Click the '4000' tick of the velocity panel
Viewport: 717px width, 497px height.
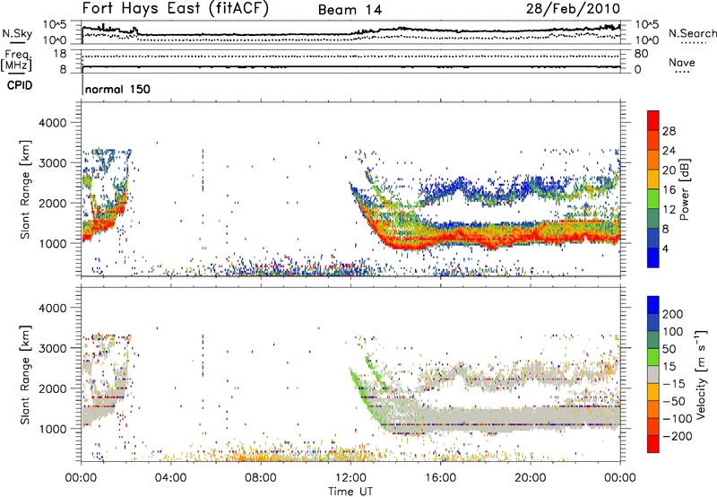tap(53, 308)
